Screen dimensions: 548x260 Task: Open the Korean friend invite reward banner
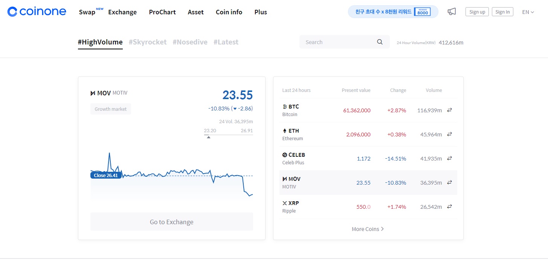(393, 12)
